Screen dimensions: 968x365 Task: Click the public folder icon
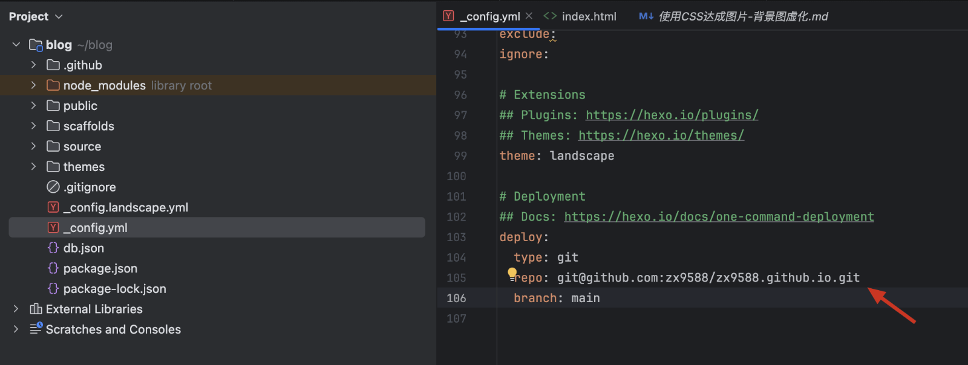coord(53,106)
